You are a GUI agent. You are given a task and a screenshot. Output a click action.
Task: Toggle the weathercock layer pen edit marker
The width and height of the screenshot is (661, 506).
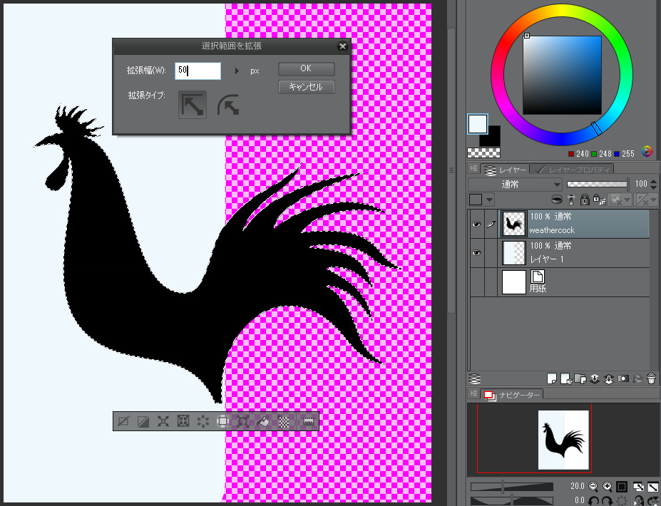click(x=491, y=224)
